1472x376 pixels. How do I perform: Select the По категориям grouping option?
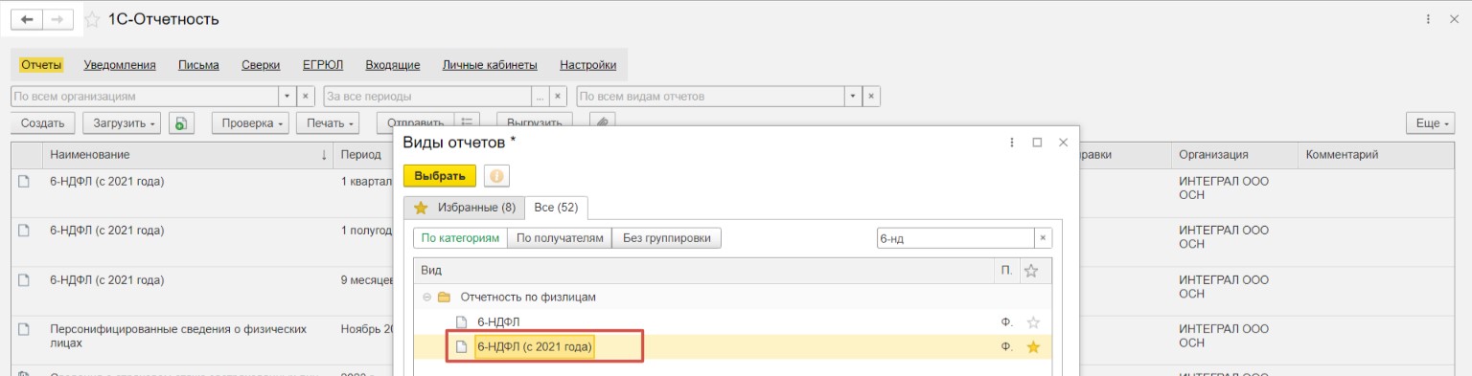pos(461,238)
